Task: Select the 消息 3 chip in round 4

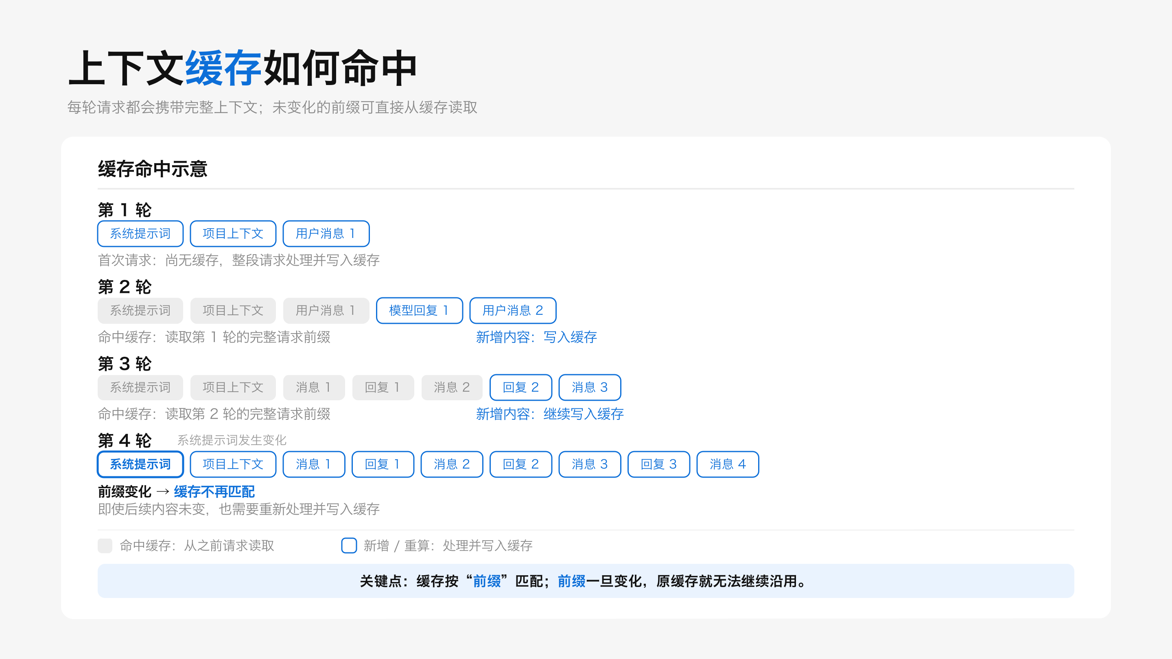Action: [590, 464]
